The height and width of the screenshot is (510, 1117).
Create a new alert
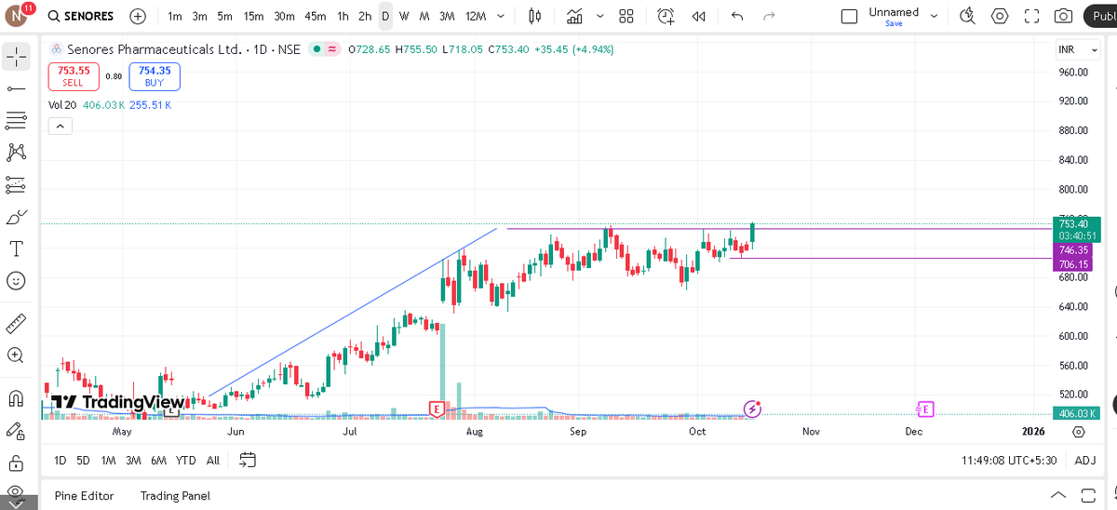pos(666,16)
